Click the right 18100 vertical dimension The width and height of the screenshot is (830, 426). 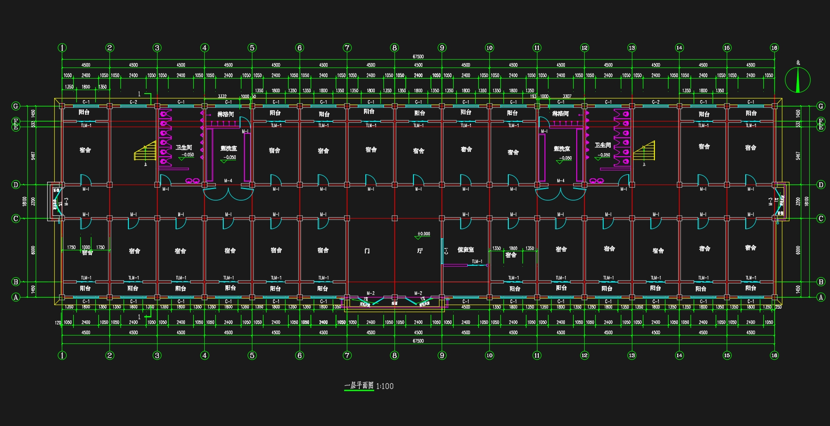click(807, 202)
